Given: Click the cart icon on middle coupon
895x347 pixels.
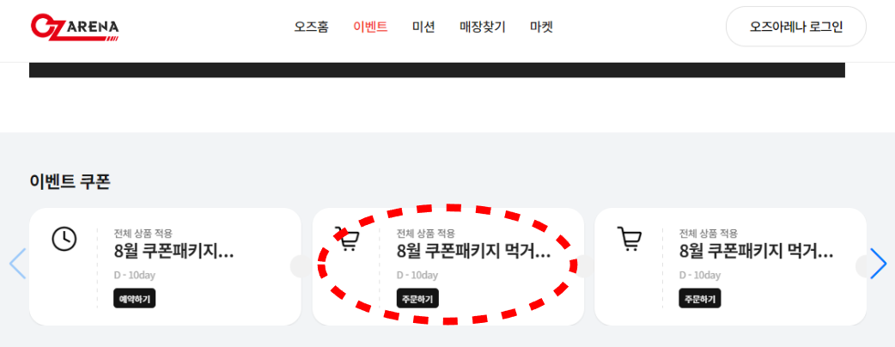Looking at the screenshot, I should 347,239.
